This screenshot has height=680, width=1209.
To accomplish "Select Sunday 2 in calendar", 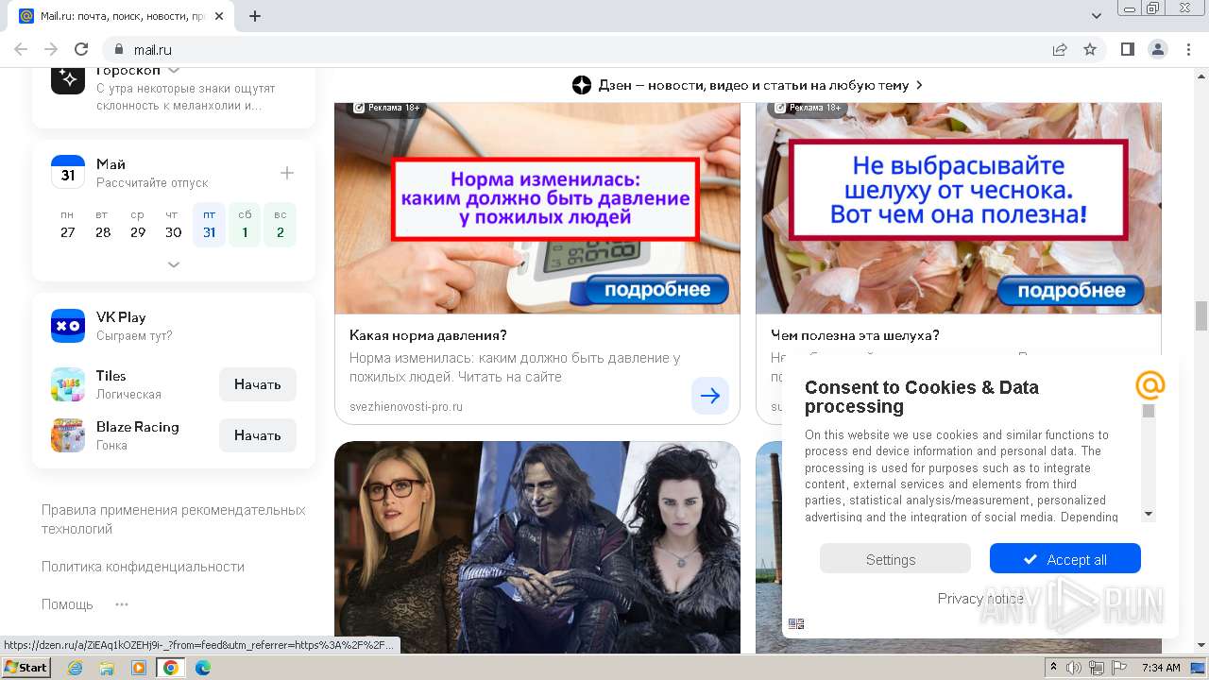I will (281, 224).
